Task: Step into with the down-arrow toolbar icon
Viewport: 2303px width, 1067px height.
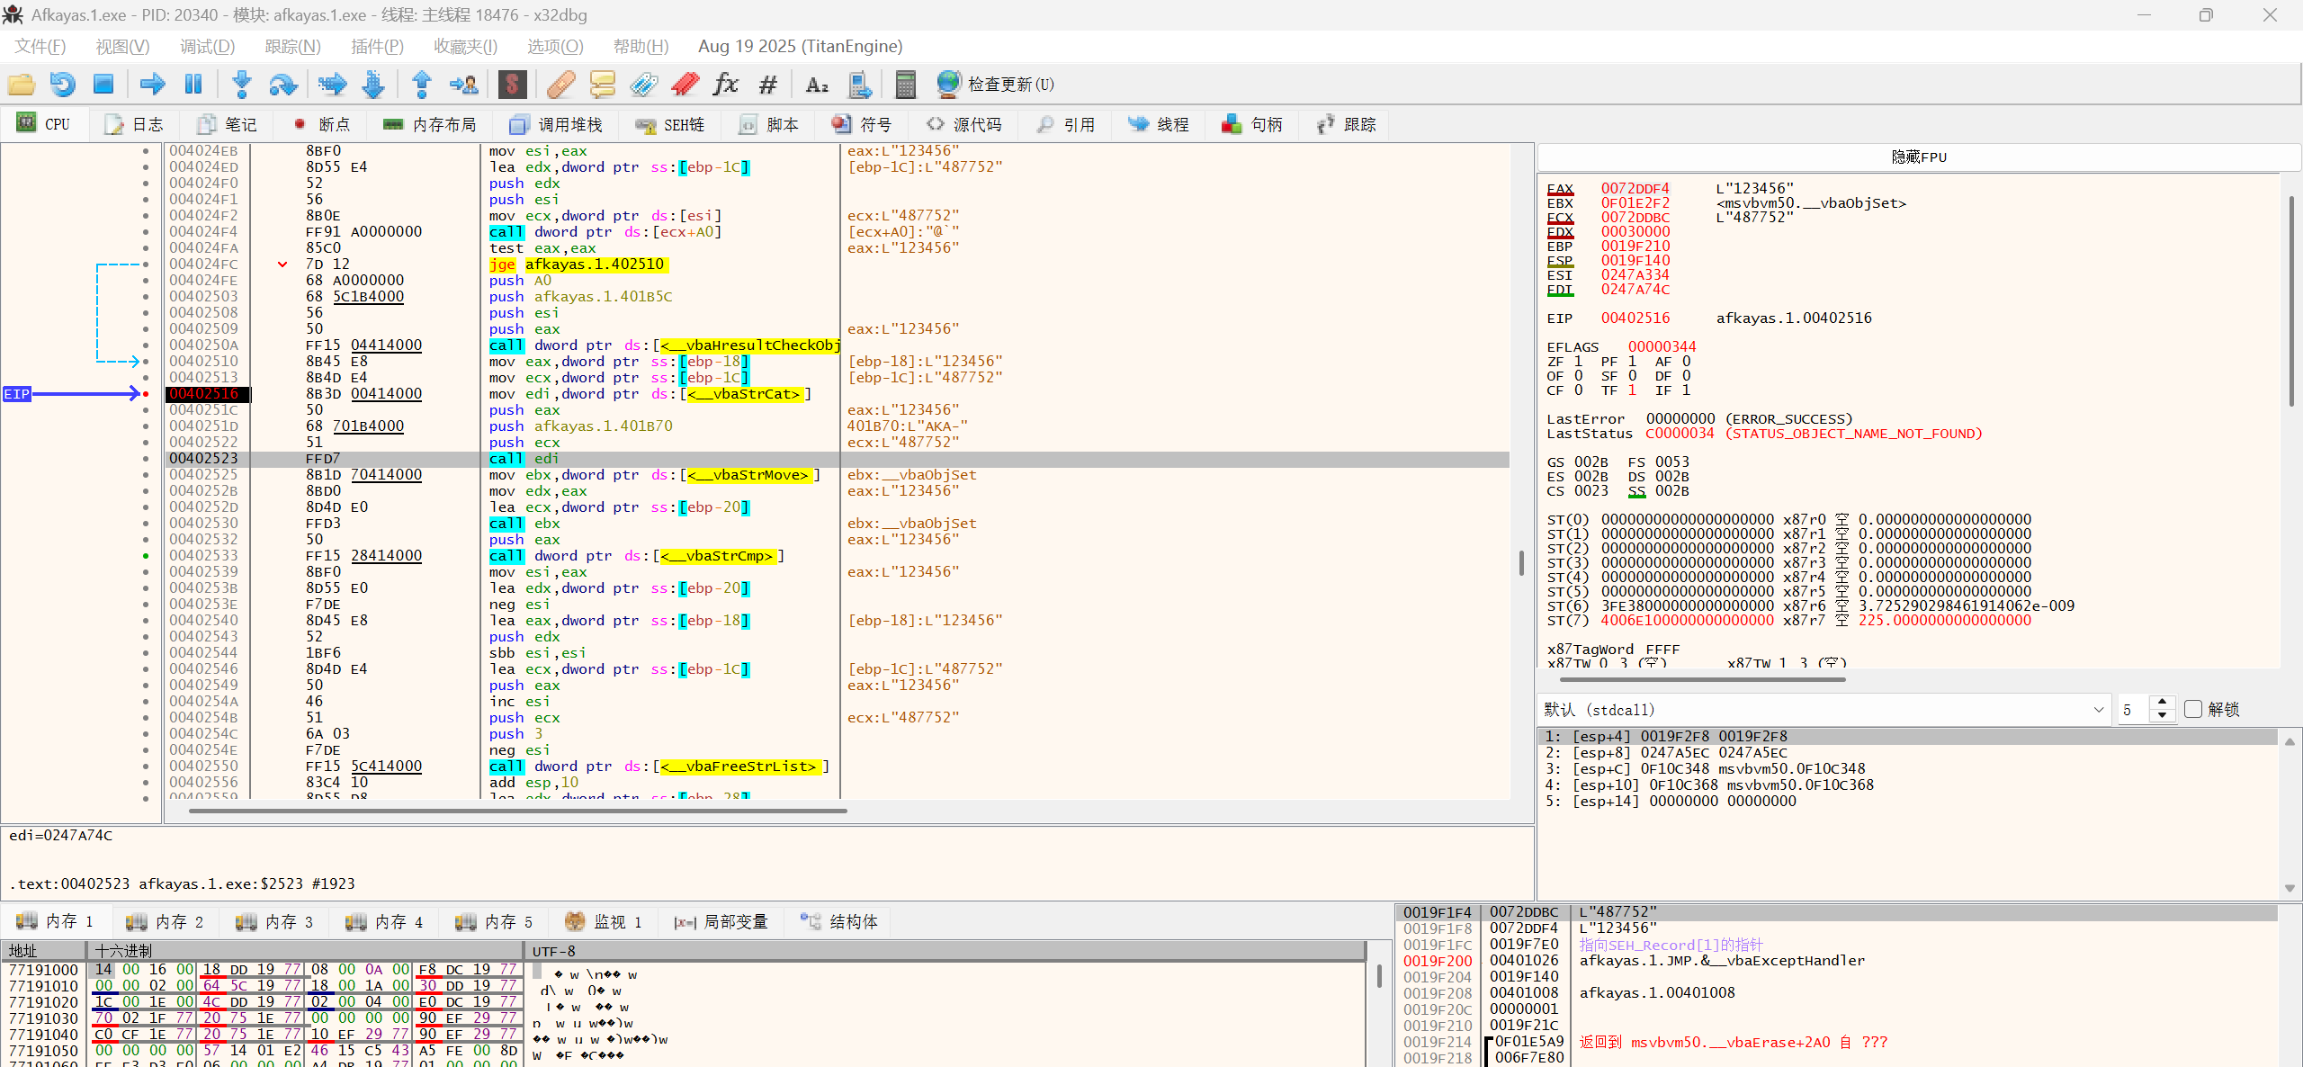Action: click(x=241, y=85)
